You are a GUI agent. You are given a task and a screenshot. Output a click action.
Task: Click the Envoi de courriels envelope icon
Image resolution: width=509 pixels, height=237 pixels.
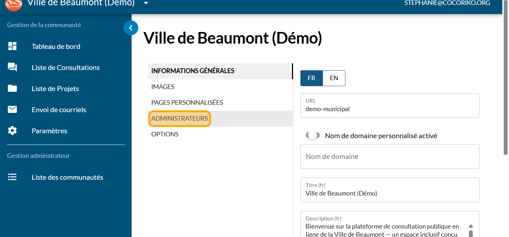[12, 110]
